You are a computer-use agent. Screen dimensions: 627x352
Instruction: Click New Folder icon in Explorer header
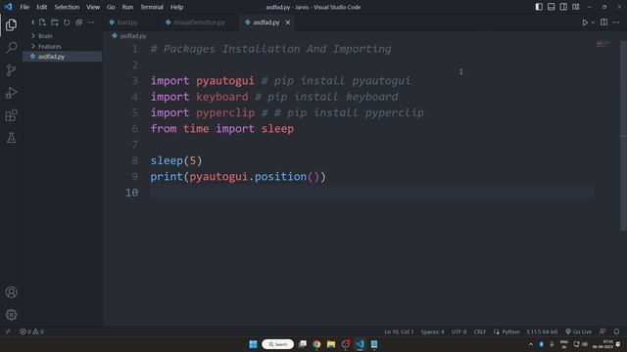pos(55,22)
